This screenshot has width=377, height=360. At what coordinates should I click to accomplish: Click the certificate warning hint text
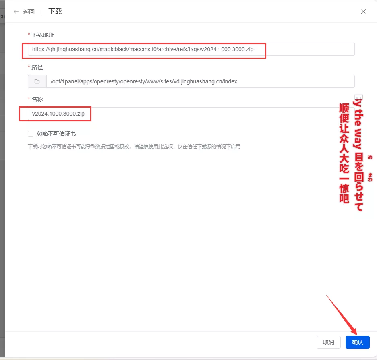(134, 147)
